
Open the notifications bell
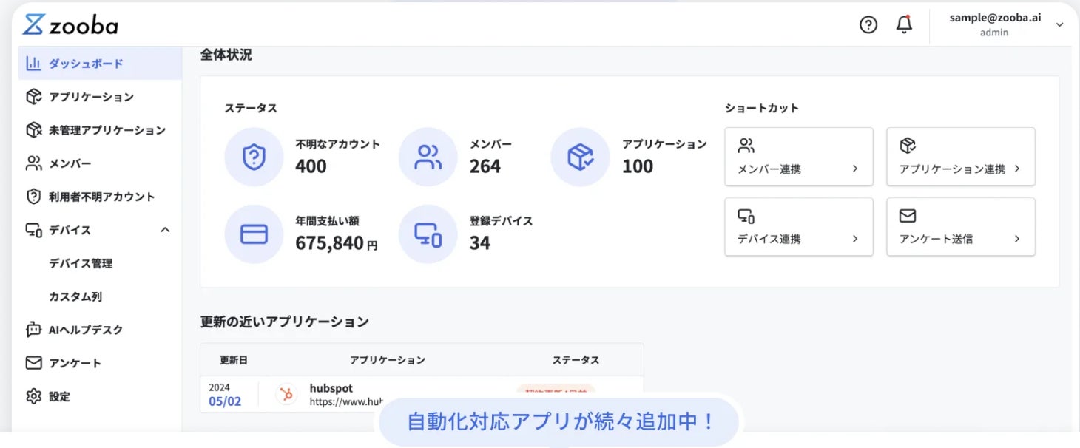[x=903, y=25]
